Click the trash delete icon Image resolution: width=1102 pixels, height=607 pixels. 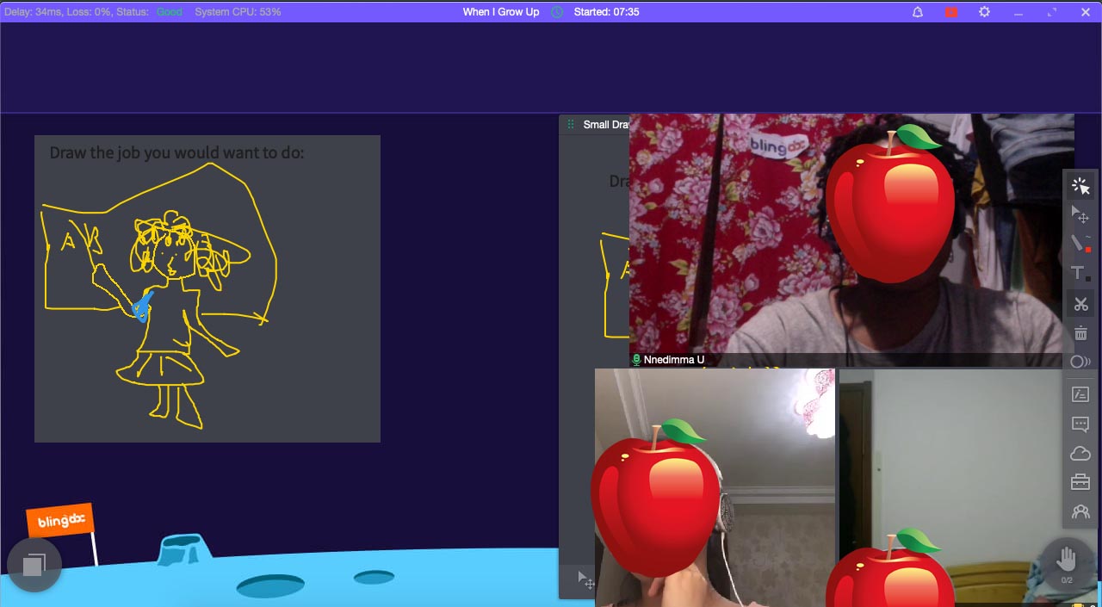pyautogui.click(x=1080, y=333)
